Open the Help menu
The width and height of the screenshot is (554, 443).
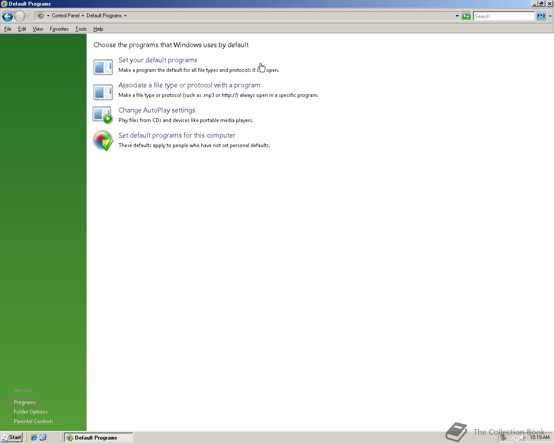pyautogui.click(x=98, y=29)
